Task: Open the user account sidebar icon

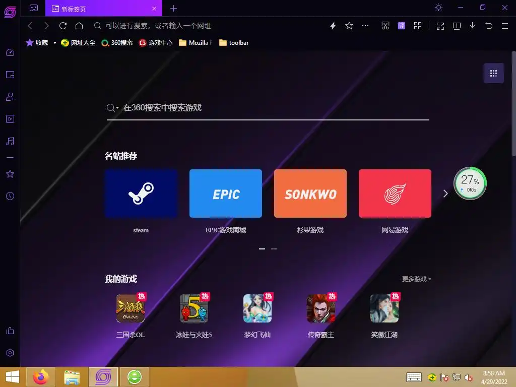Action: (x=10, y=97)
